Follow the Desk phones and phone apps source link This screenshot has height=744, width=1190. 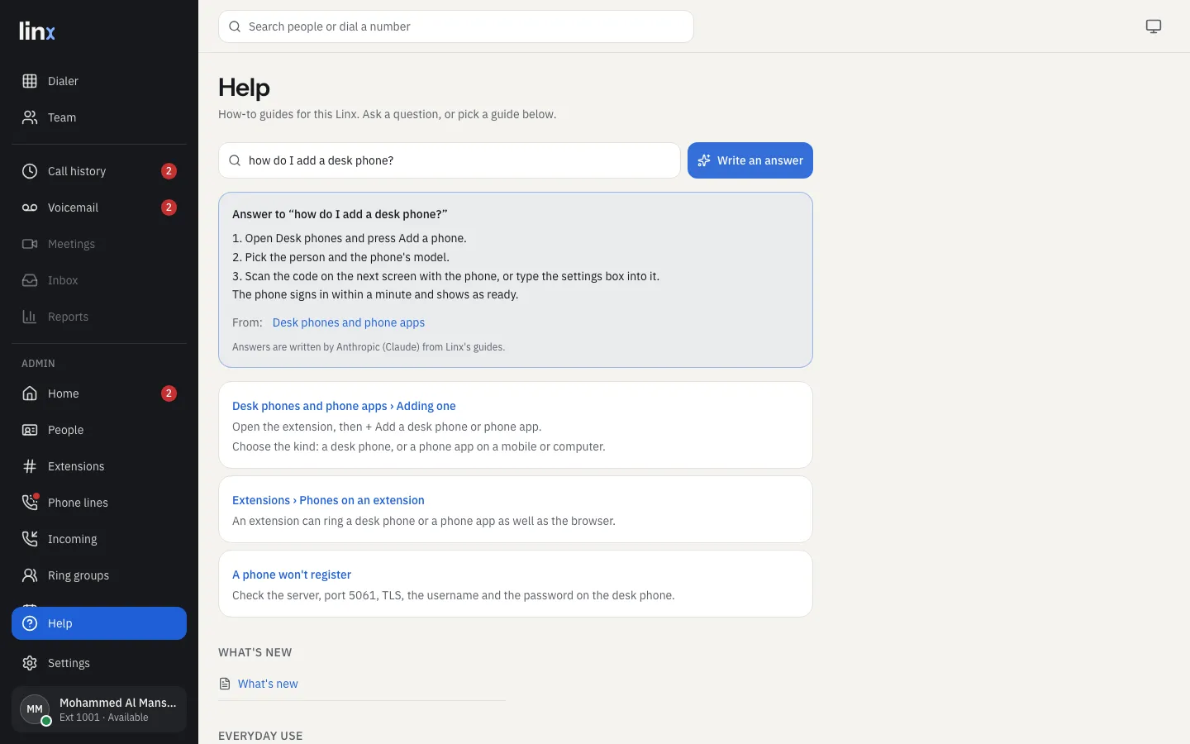point(349,322)
